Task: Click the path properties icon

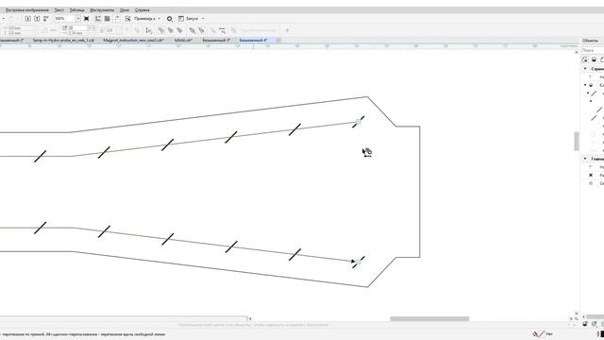Action: coord(149,30)
